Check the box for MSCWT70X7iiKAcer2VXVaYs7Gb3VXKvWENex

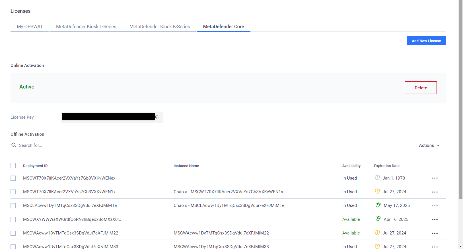pyautogui.click(x=13, y=178)
